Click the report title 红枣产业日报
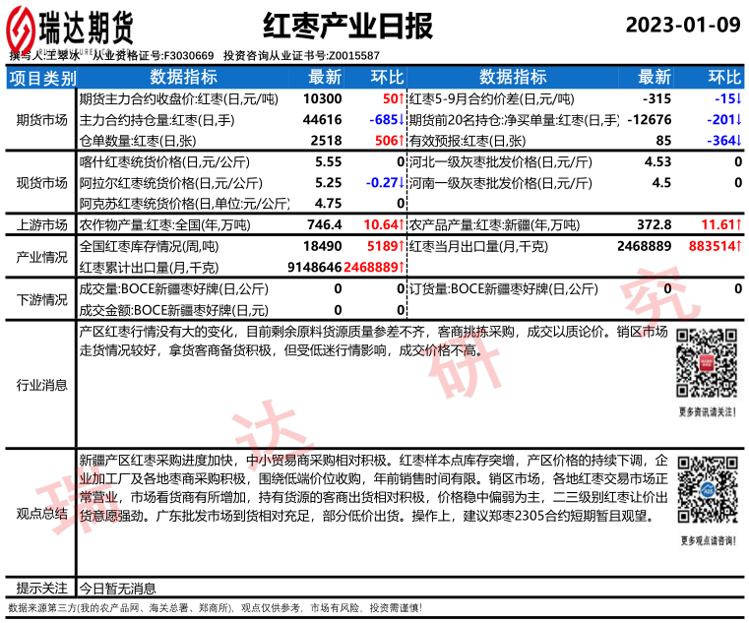Viewport: 749px width, 623px height. (x=348, y=28)
